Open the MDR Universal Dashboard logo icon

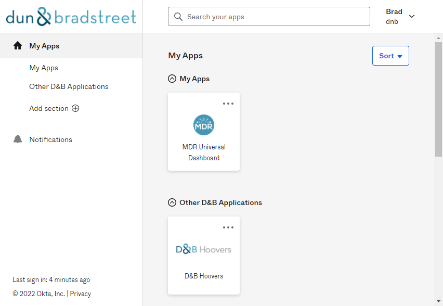click(204, 125)
